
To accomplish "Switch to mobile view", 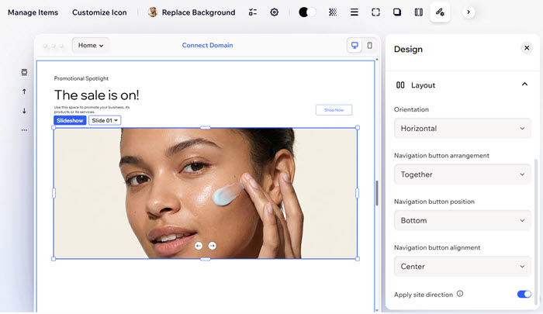I will click(x=369, y=46).
